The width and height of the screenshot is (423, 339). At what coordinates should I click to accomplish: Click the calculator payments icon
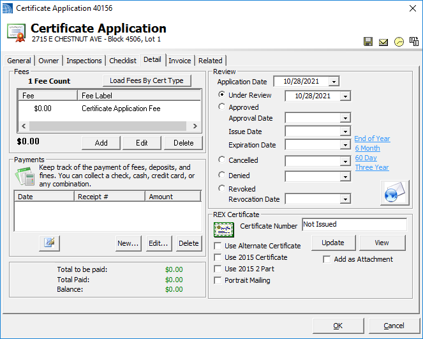tap(25, 176)
